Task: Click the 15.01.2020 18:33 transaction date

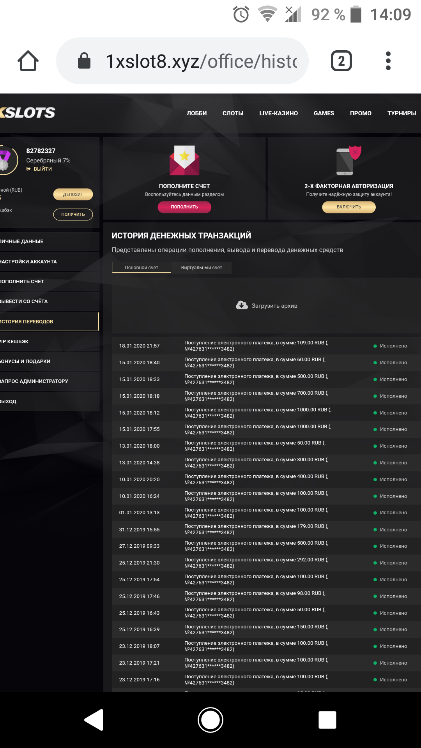Action: click(140, 379)
